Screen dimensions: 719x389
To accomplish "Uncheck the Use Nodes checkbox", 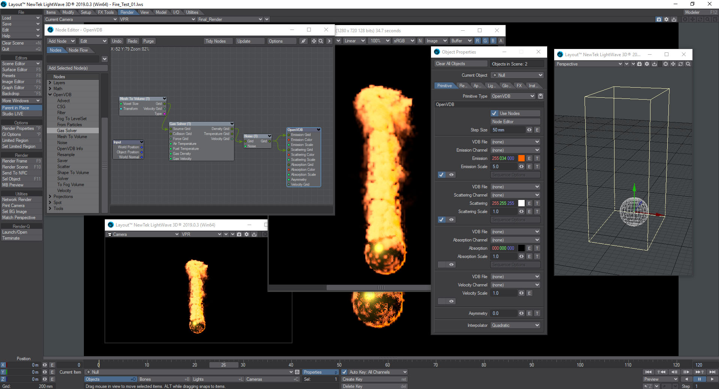I will pyautogui.click(x=494, y=113).
